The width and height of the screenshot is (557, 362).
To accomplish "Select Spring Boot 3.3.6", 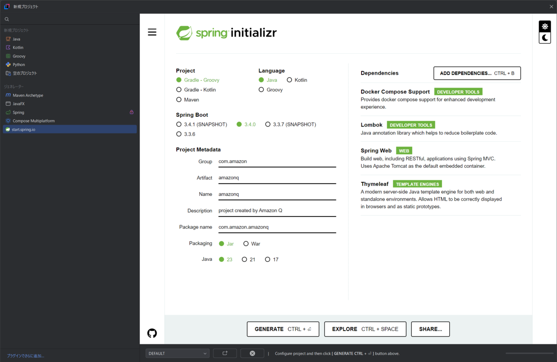I will coord(186,134).
